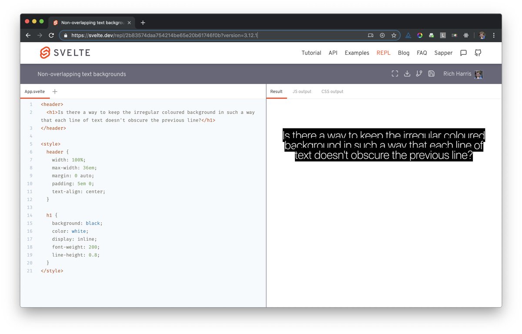The height and width of the screenshot is (334, 522).
Task: Open the React DevTools extension icon
Action: pos(466,36)
